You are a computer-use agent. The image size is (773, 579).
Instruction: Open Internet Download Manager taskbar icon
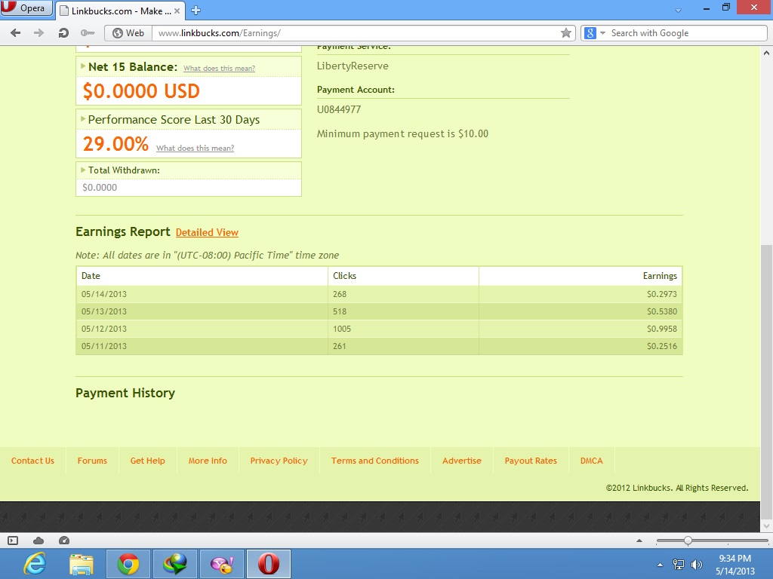[175, 564]
